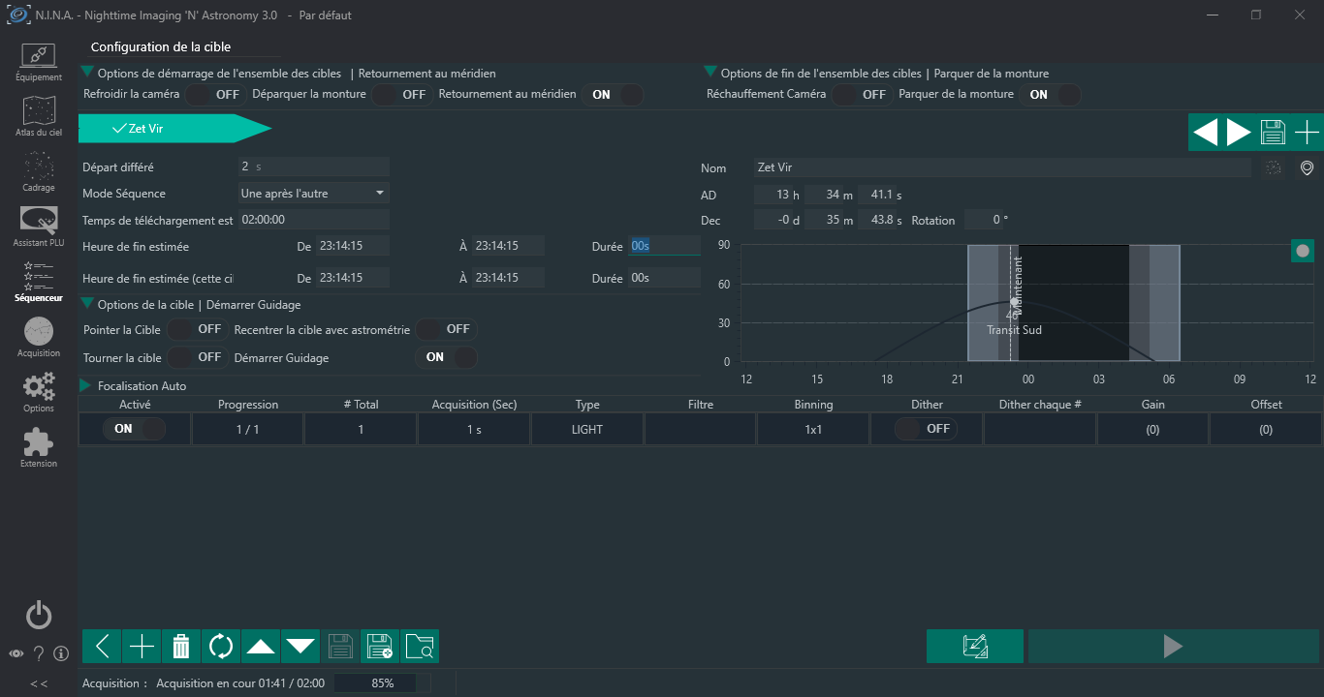
Task: Click the Acquisition (Sec) cell showing 1 s
Action: click(x=474, y=429)
